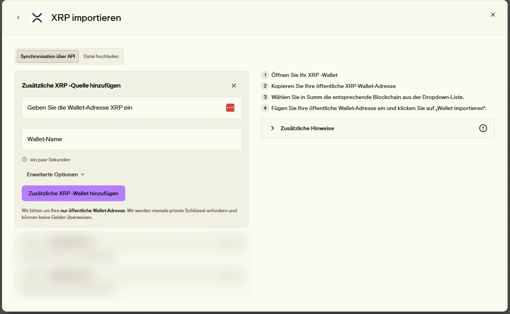The height and width of the screenshot is (314, 510).
Task: Click 'Kopieren Sie Ihre öffentliche XRP-Wallet-Adresse' text
Action: [x=333, y=86]
